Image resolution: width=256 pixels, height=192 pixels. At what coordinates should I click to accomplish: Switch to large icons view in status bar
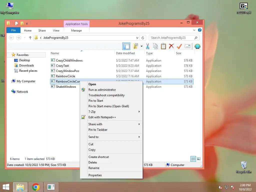click(199, 159)
